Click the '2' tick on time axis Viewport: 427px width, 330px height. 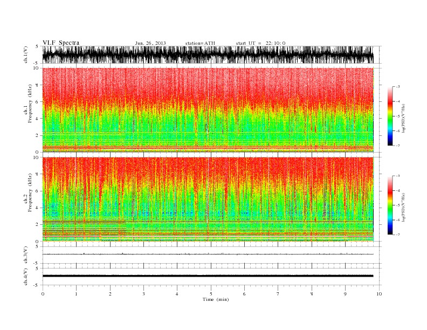pyautogui.click(x=110, y=294)
